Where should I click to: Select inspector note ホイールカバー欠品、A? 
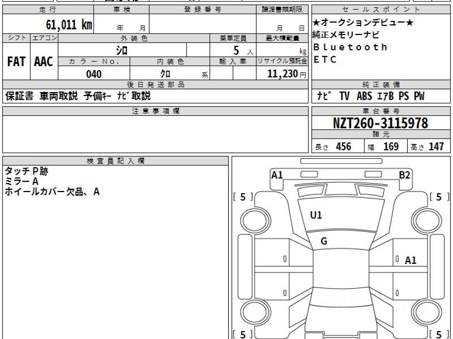click(x=52, y=192)
